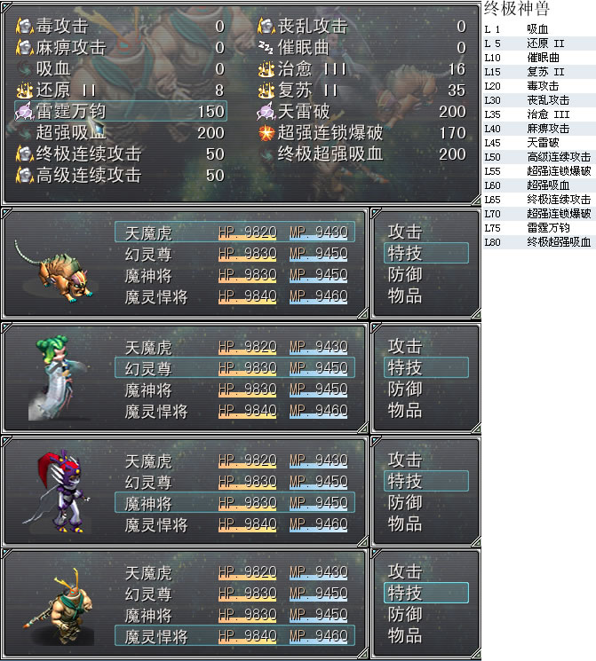Click the fist icon beside 丧乱攻击
Image resolution: width=596 pixels, height=661 pixels.
(x=266, y=26)
